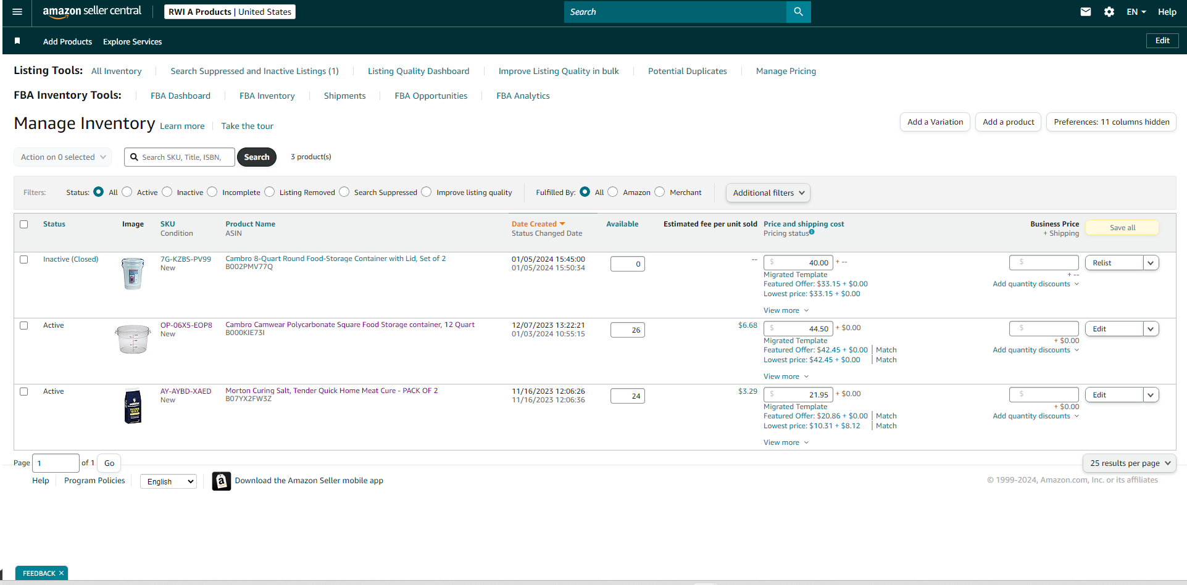Open the Cambro Camwear 12 Quart thumbnail

[133, 339]
